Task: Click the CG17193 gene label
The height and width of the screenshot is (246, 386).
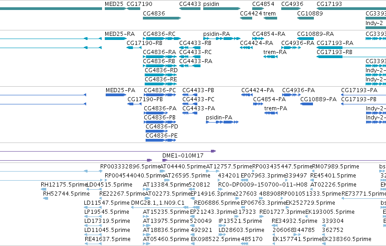Action: [x=329, y=4]
